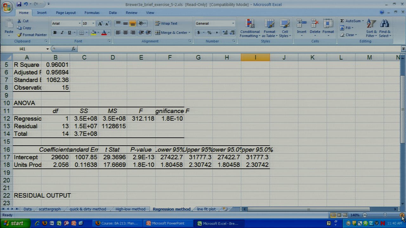Toggle Bold formatting
The height and width of the screenshot is (228, 406).
tap(55, 33)
